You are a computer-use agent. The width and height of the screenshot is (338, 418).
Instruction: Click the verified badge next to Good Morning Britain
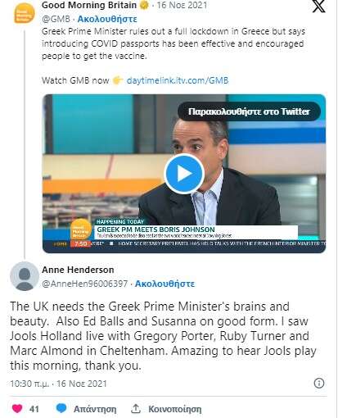144,5
